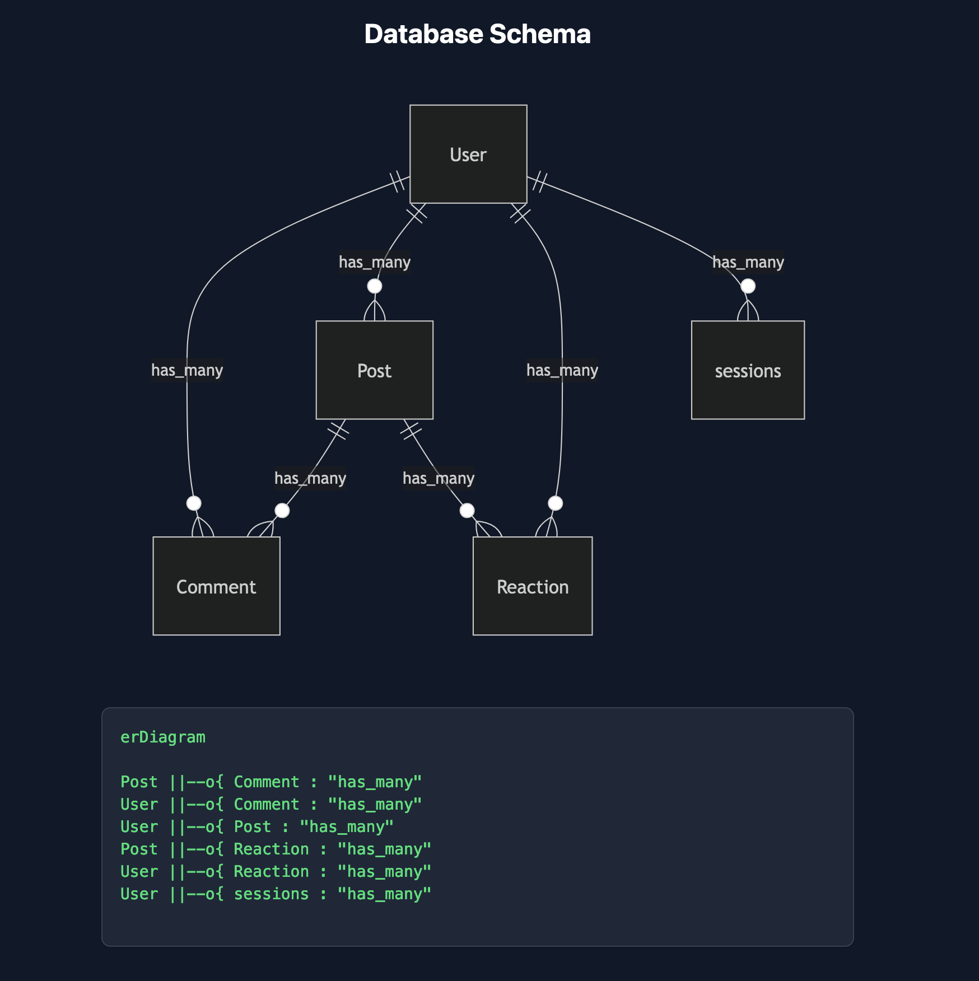The width and height of the screenshot is (979, 981).
Task: Select the User entity box
Action: (x=468, y=154)
